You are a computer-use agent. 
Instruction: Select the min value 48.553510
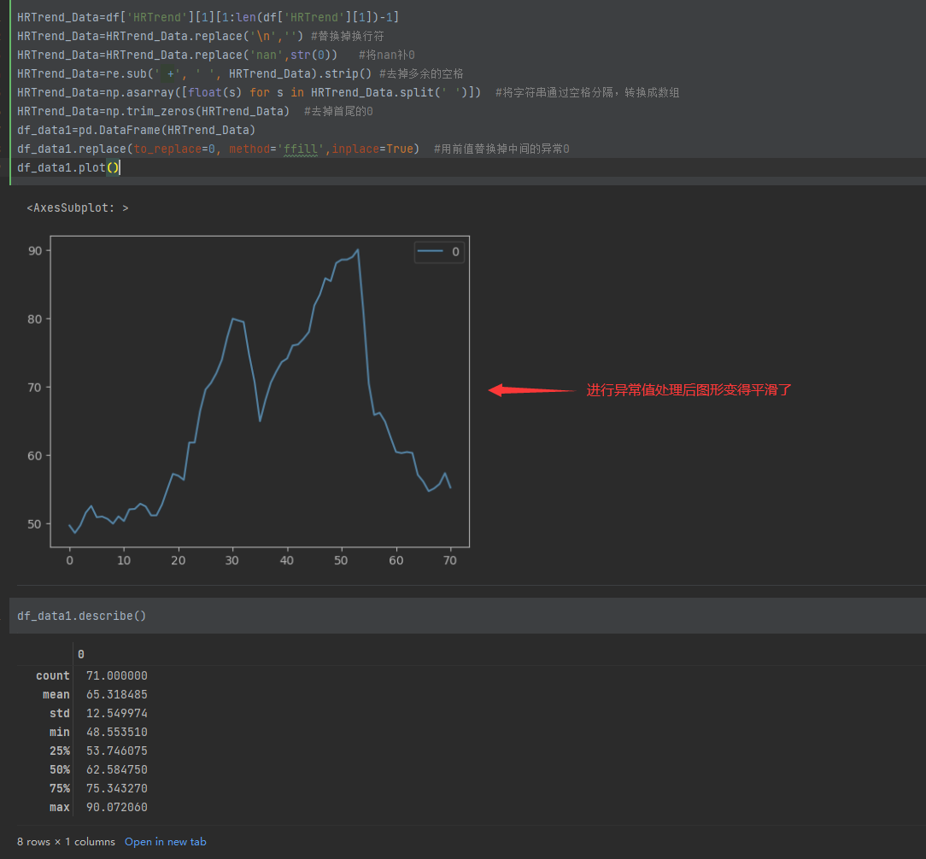[x=116, y=732]
